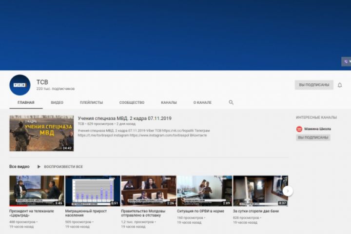Open video title Учения спецназа МВД. 2 кадра
This screenshot has height=234, width=351.
pyautogui.click(x=124, y=118)
